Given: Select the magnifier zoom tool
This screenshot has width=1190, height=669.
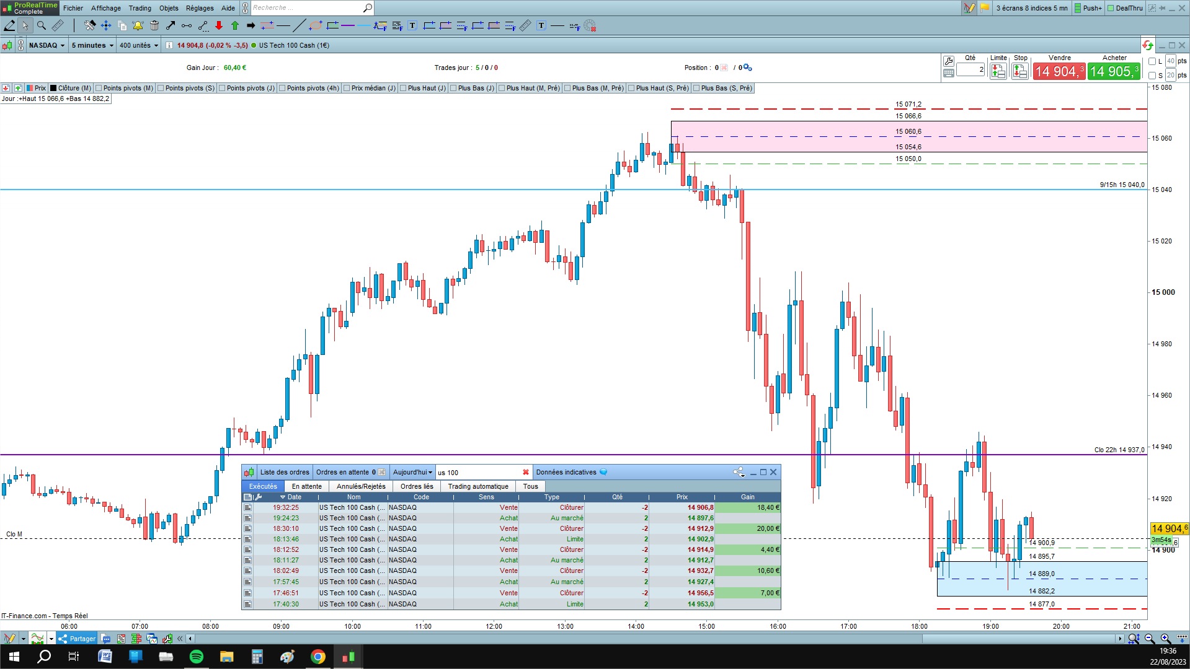Looking at the screenshot, I should pos(42,25).
